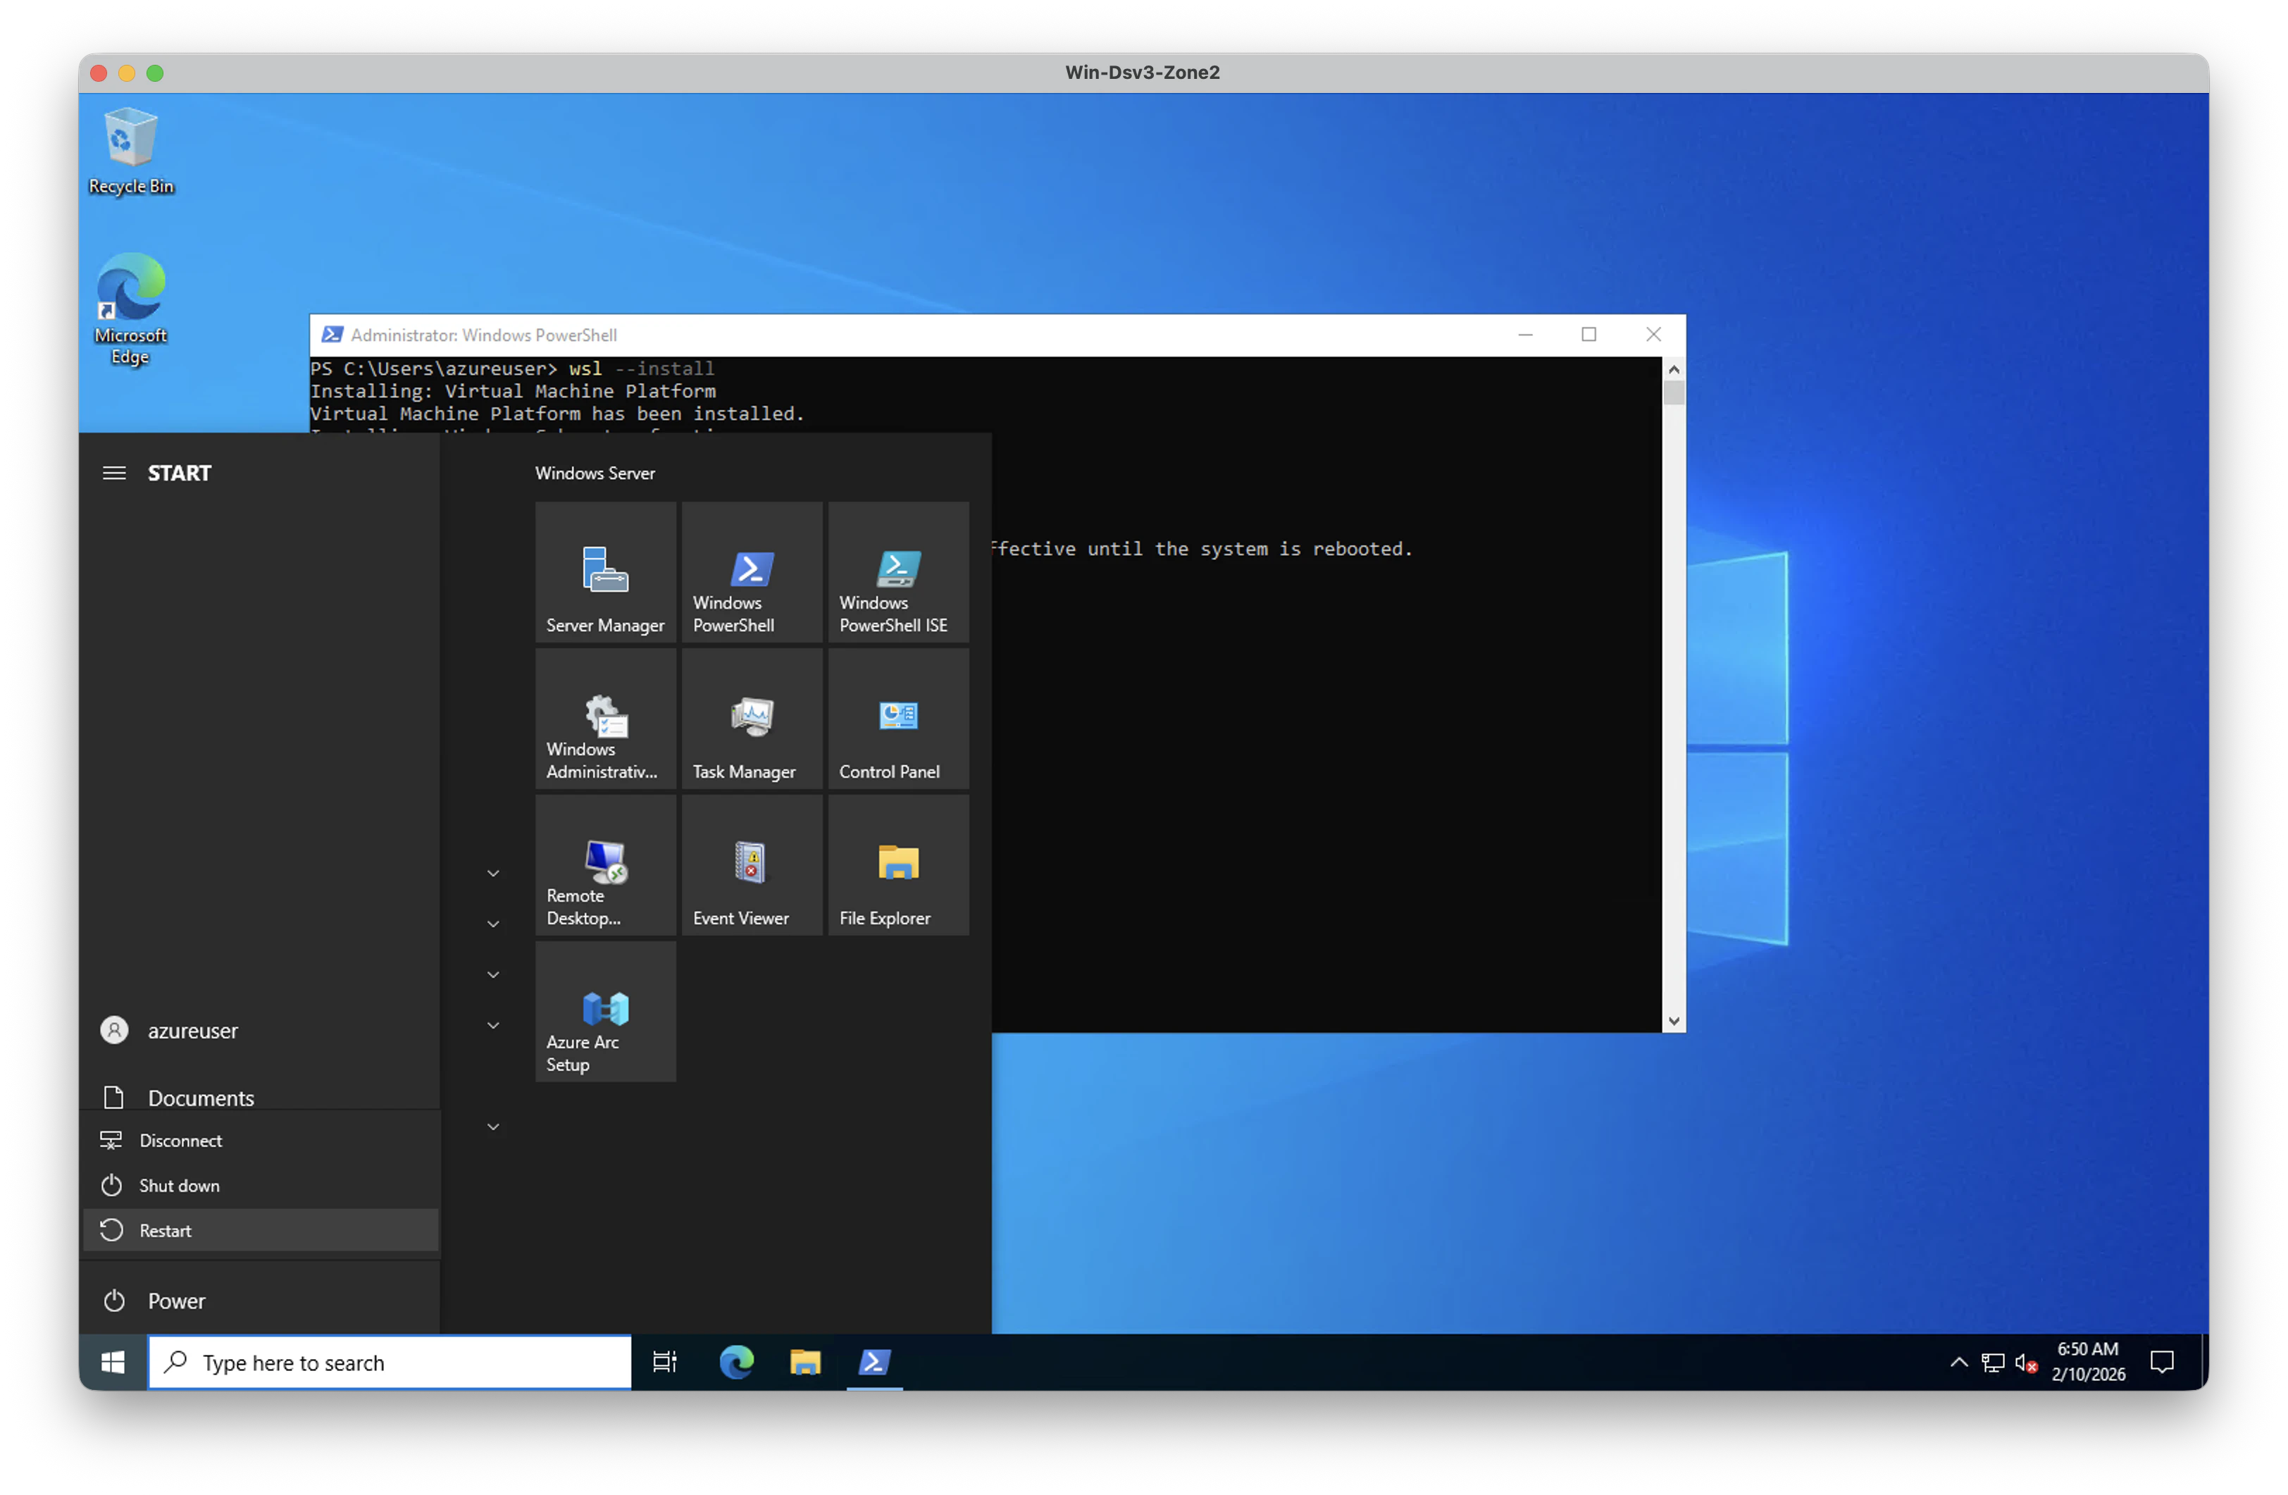Click the PowerShell scrollbar up arrow

point(1674,369)
